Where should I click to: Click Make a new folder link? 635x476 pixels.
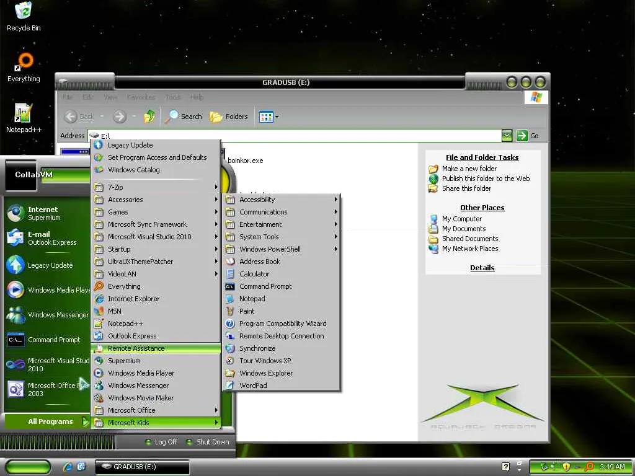coord(469,169)
